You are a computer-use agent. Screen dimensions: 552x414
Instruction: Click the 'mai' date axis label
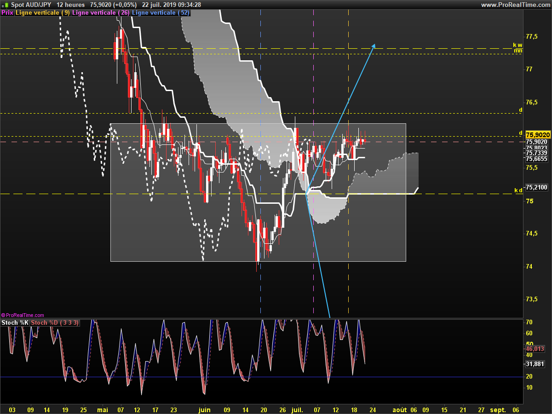pyautogui.click(x=103, y=409)
